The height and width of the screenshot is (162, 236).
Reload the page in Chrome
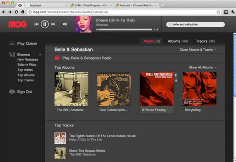point(17,12)
